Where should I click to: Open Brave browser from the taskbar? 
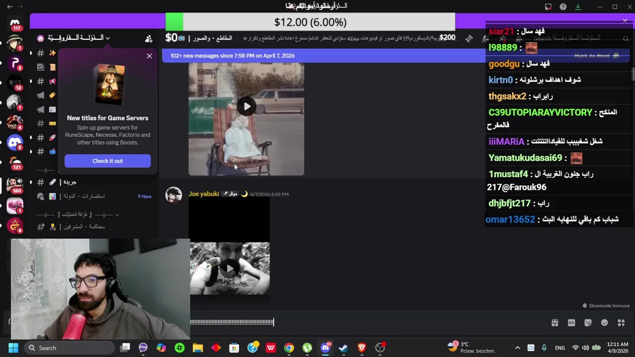[362, 348]
